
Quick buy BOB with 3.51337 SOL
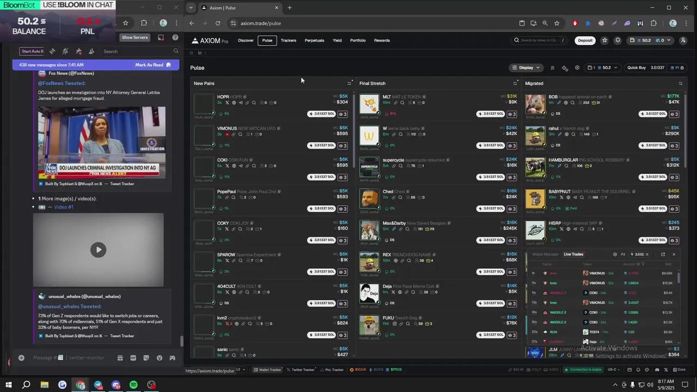point(653,114)
